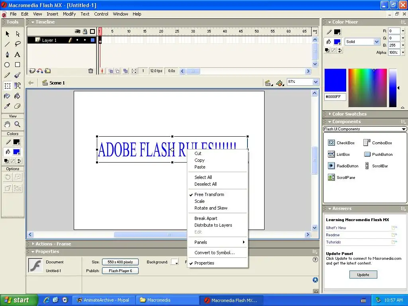Select the Hand tool
Viewport: 408px width, 306px height.
tap(7, 124)
